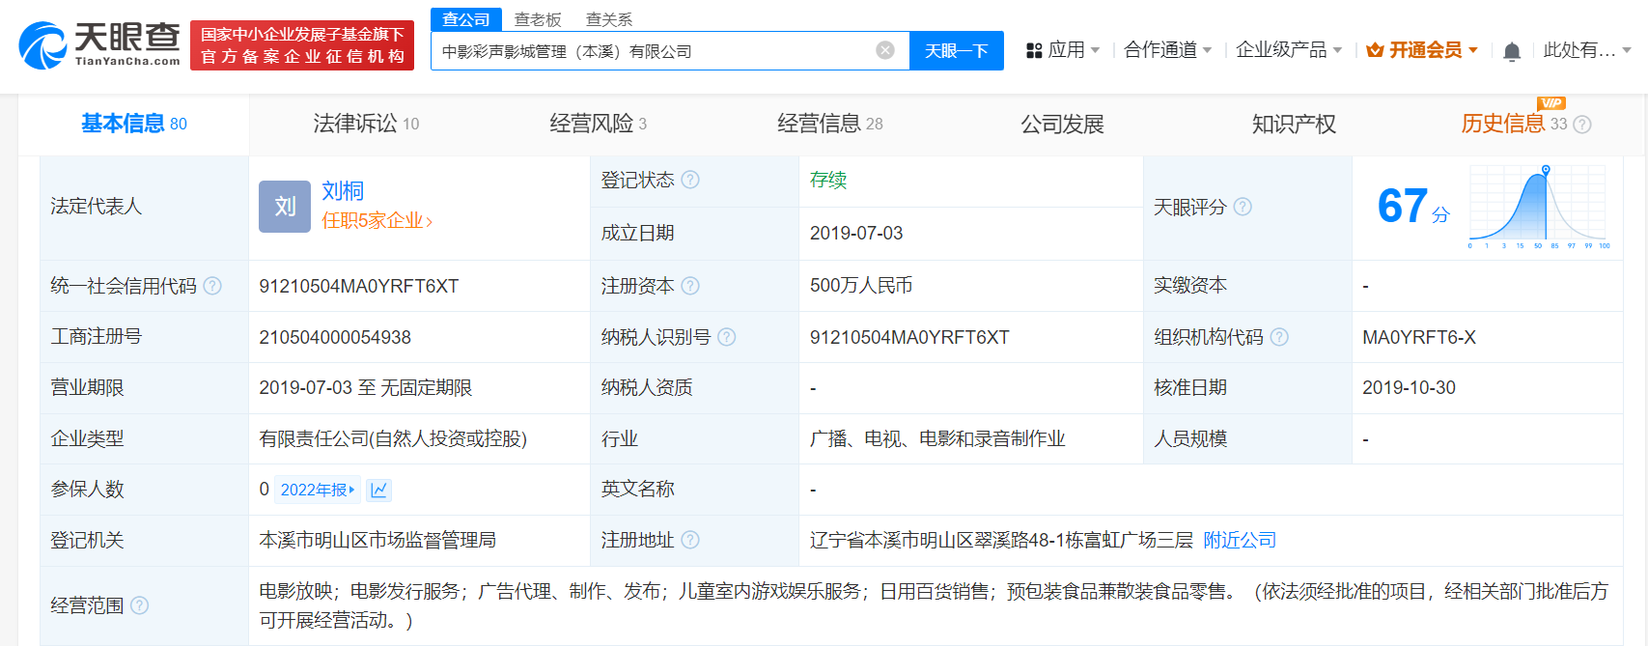Click help icon next to 历史信息 tab
The height and width of the screenshot is (646, 1648).
tap(1582, 125)
